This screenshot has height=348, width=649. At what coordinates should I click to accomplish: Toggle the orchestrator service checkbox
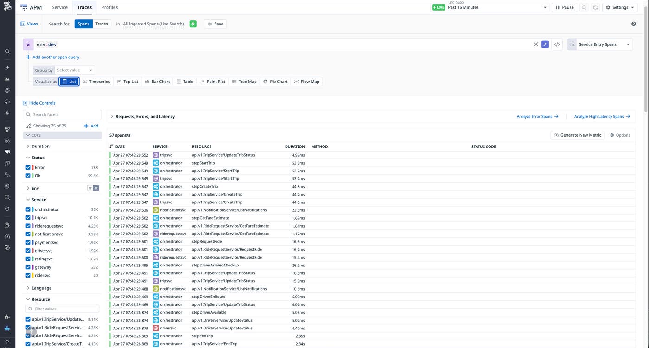click(x=28, y=209)
